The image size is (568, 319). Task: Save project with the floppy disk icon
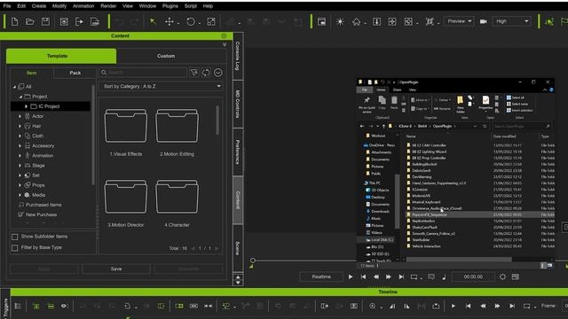coord(45,21)
